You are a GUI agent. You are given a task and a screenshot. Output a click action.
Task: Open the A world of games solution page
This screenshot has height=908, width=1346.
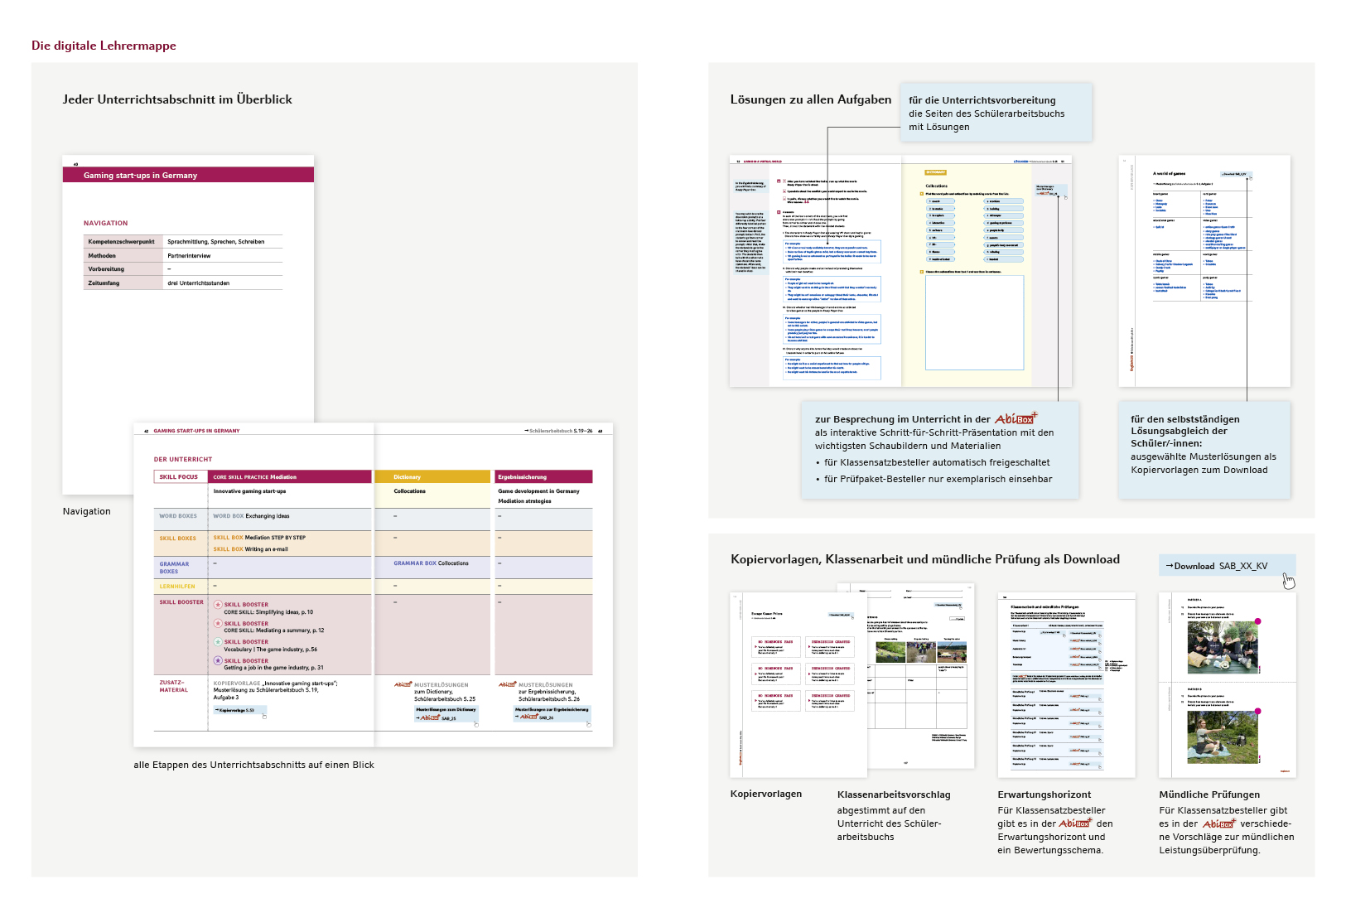coord(1204,269)
